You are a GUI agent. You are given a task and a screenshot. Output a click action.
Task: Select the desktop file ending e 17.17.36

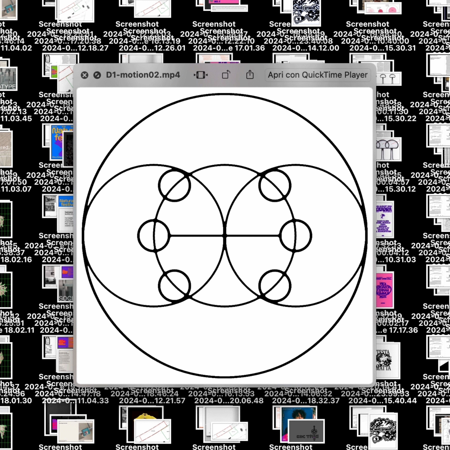pyautogui.click(x=397, y=330)
